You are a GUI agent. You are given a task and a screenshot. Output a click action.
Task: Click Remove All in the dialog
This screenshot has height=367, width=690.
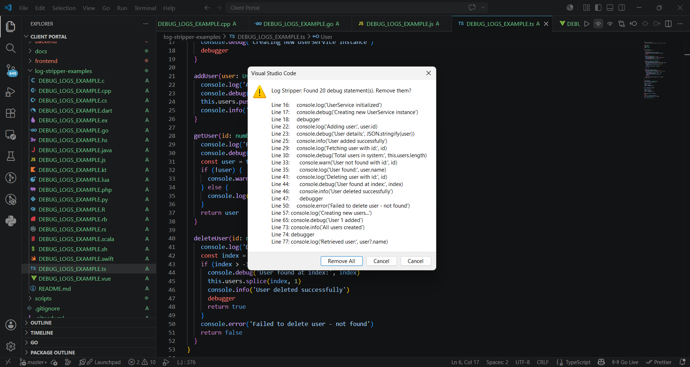pos(342,261)
